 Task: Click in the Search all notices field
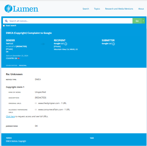tap(68, 21)
